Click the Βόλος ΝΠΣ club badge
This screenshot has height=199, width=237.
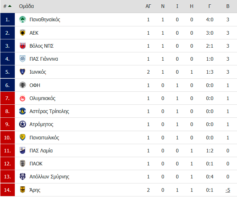pos(22,46)
